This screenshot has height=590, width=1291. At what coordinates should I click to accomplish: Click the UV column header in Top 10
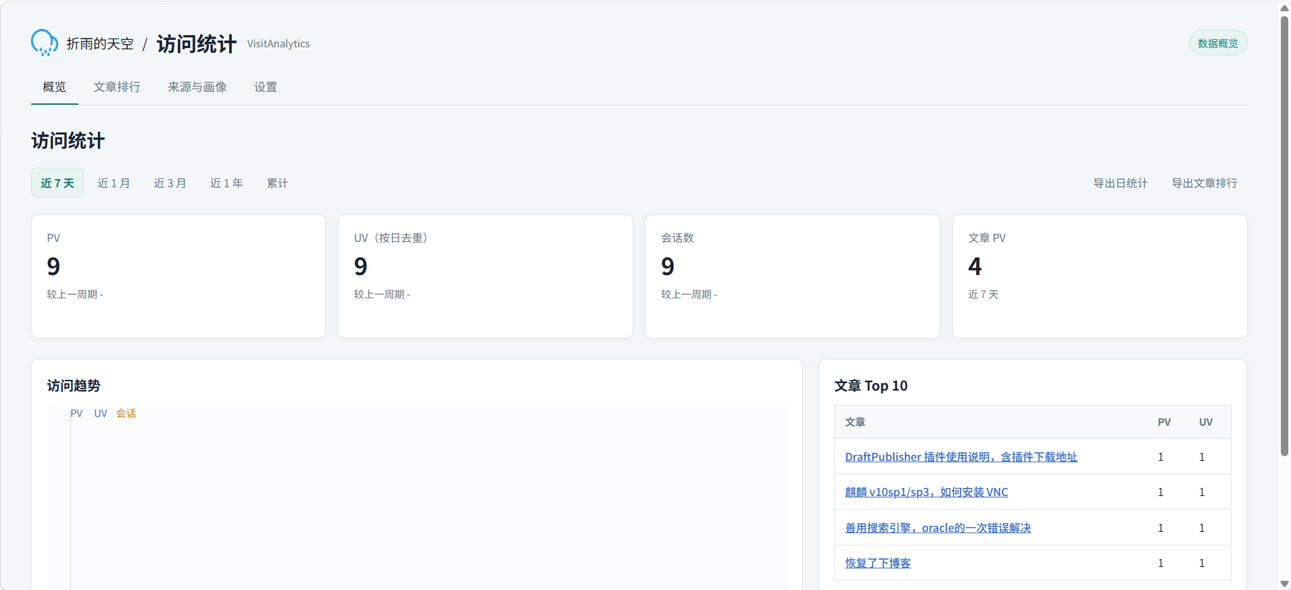click(1206, 422)
